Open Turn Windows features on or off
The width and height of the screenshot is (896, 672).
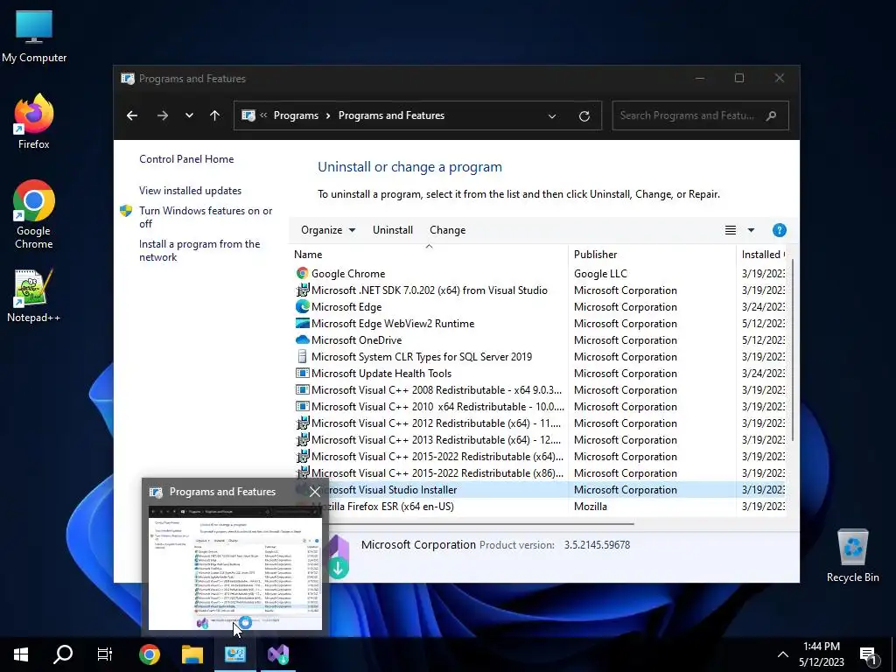(x=206, y=217)
